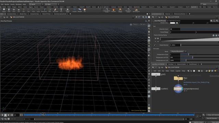219x123 pixels.
Task: Open the Build desktop dropdown
Action: pyautogui.click(x=36, y=4)
